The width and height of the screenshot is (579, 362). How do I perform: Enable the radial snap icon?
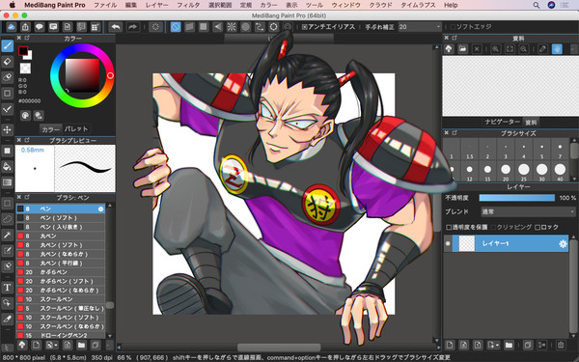click(232, 27)
